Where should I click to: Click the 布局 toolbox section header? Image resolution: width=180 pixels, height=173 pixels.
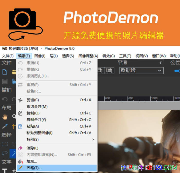tap(6, 108)
